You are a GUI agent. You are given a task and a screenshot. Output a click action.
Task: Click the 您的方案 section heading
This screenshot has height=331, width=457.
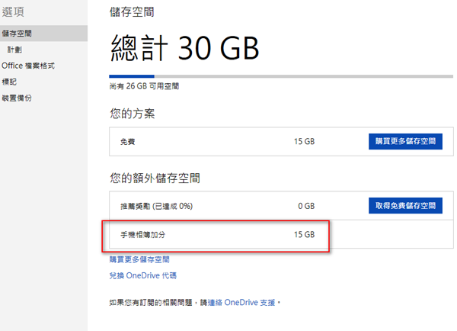click(x=133, y=114)
